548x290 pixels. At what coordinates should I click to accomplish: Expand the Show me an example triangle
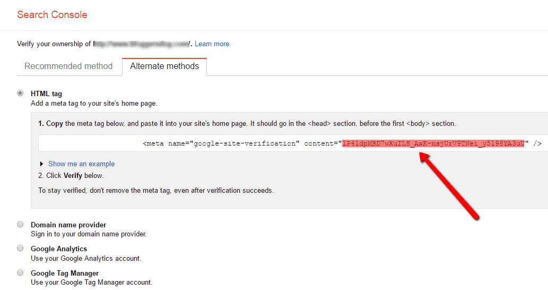(41, 164)
